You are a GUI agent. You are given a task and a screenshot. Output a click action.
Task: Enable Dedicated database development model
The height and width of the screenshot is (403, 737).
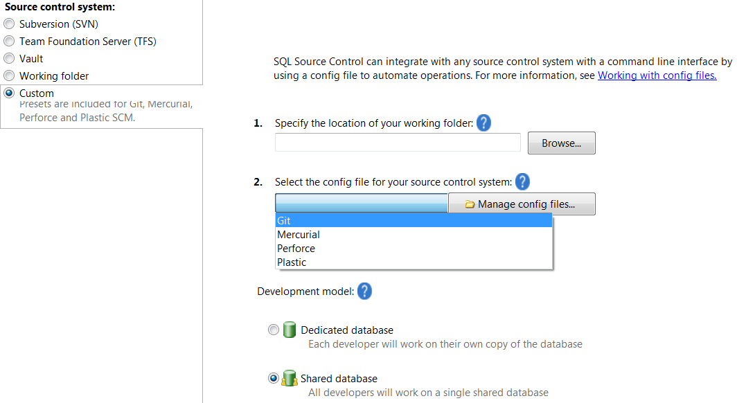(274, 330)
